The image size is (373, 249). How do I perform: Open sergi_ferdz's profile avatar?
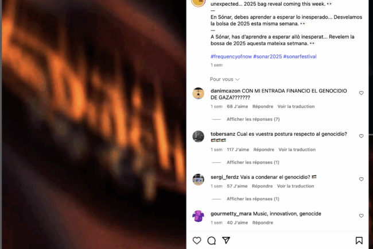(x=198, y=179)
